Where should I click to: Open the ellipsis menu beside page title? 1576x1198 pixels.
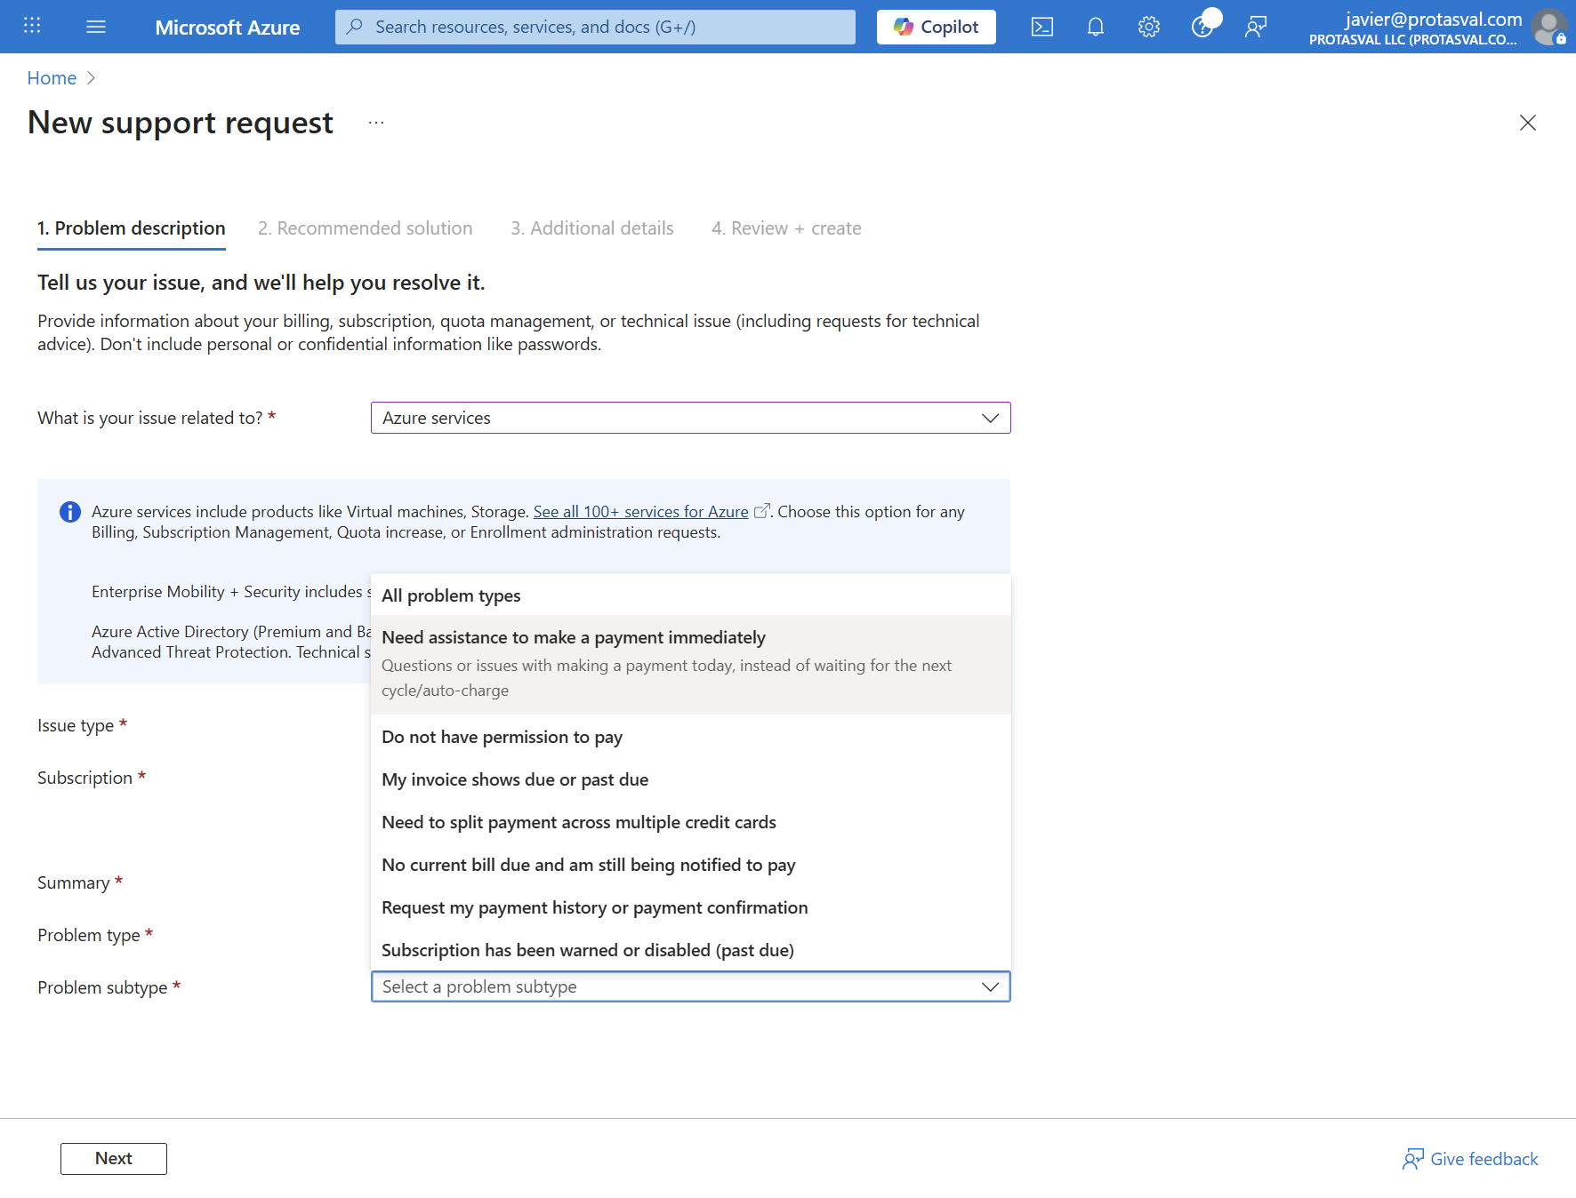click(376, 123)
